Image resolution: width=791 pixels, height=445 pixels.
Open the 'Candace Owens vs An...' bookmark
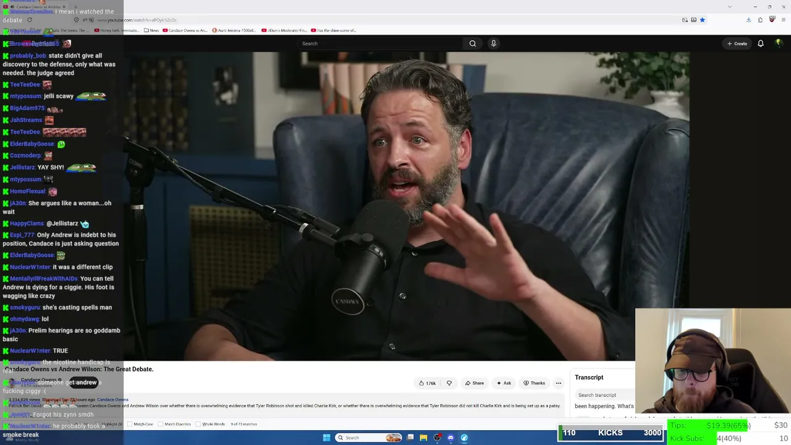click(185, 30)
